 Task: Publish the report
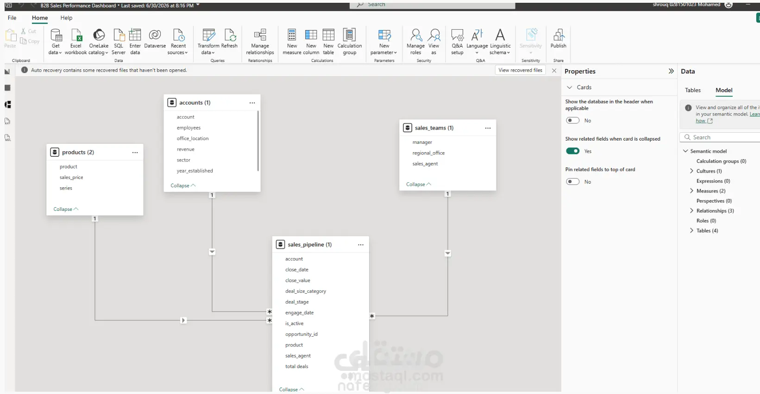(x=559, y=38)
